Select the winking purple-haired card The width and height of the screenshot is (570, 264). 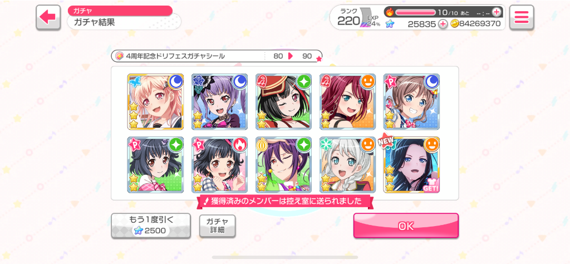click(x=283, y=165)
